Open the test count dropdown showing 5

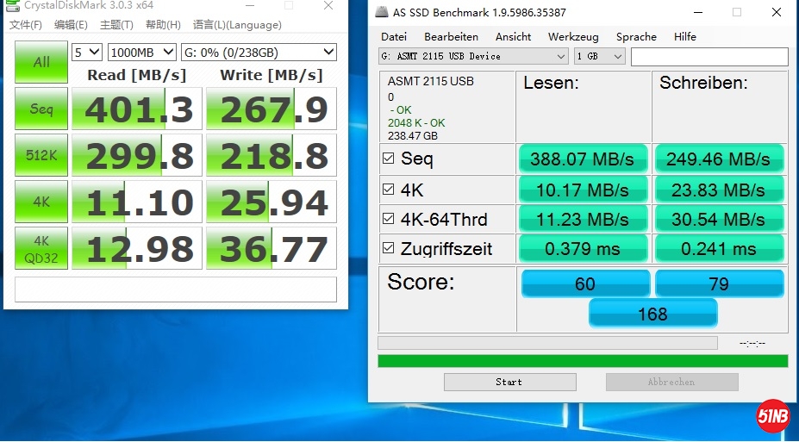click(x=86, y=53)
